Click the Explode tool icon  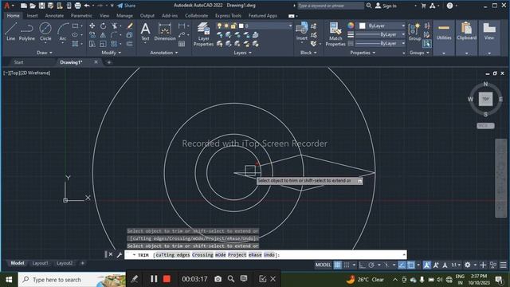pos(129,35)
